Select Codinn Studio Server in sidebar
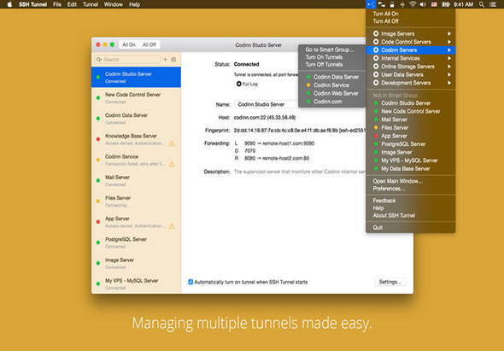 137,77
